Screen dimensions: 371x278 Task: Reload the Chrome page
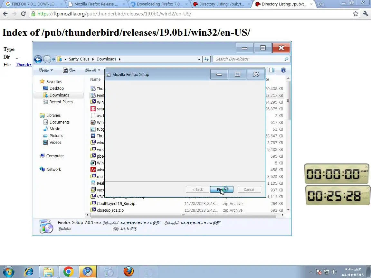pyautogui.click(x=23, y=14)
